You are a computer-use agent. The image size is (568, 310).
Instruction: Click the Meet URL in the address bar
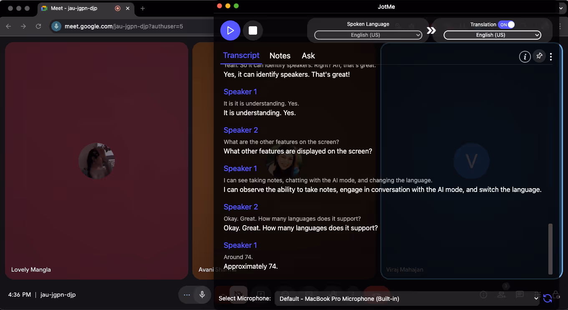(x=124, y=26)
